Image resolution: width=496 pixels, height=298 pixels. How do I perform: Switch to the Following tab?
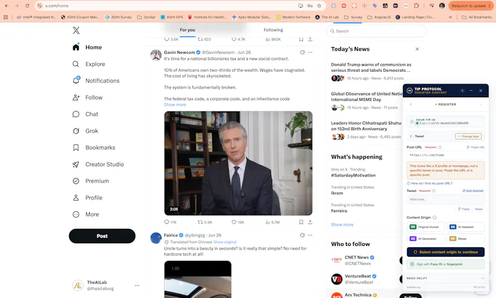tap(273, 30)
